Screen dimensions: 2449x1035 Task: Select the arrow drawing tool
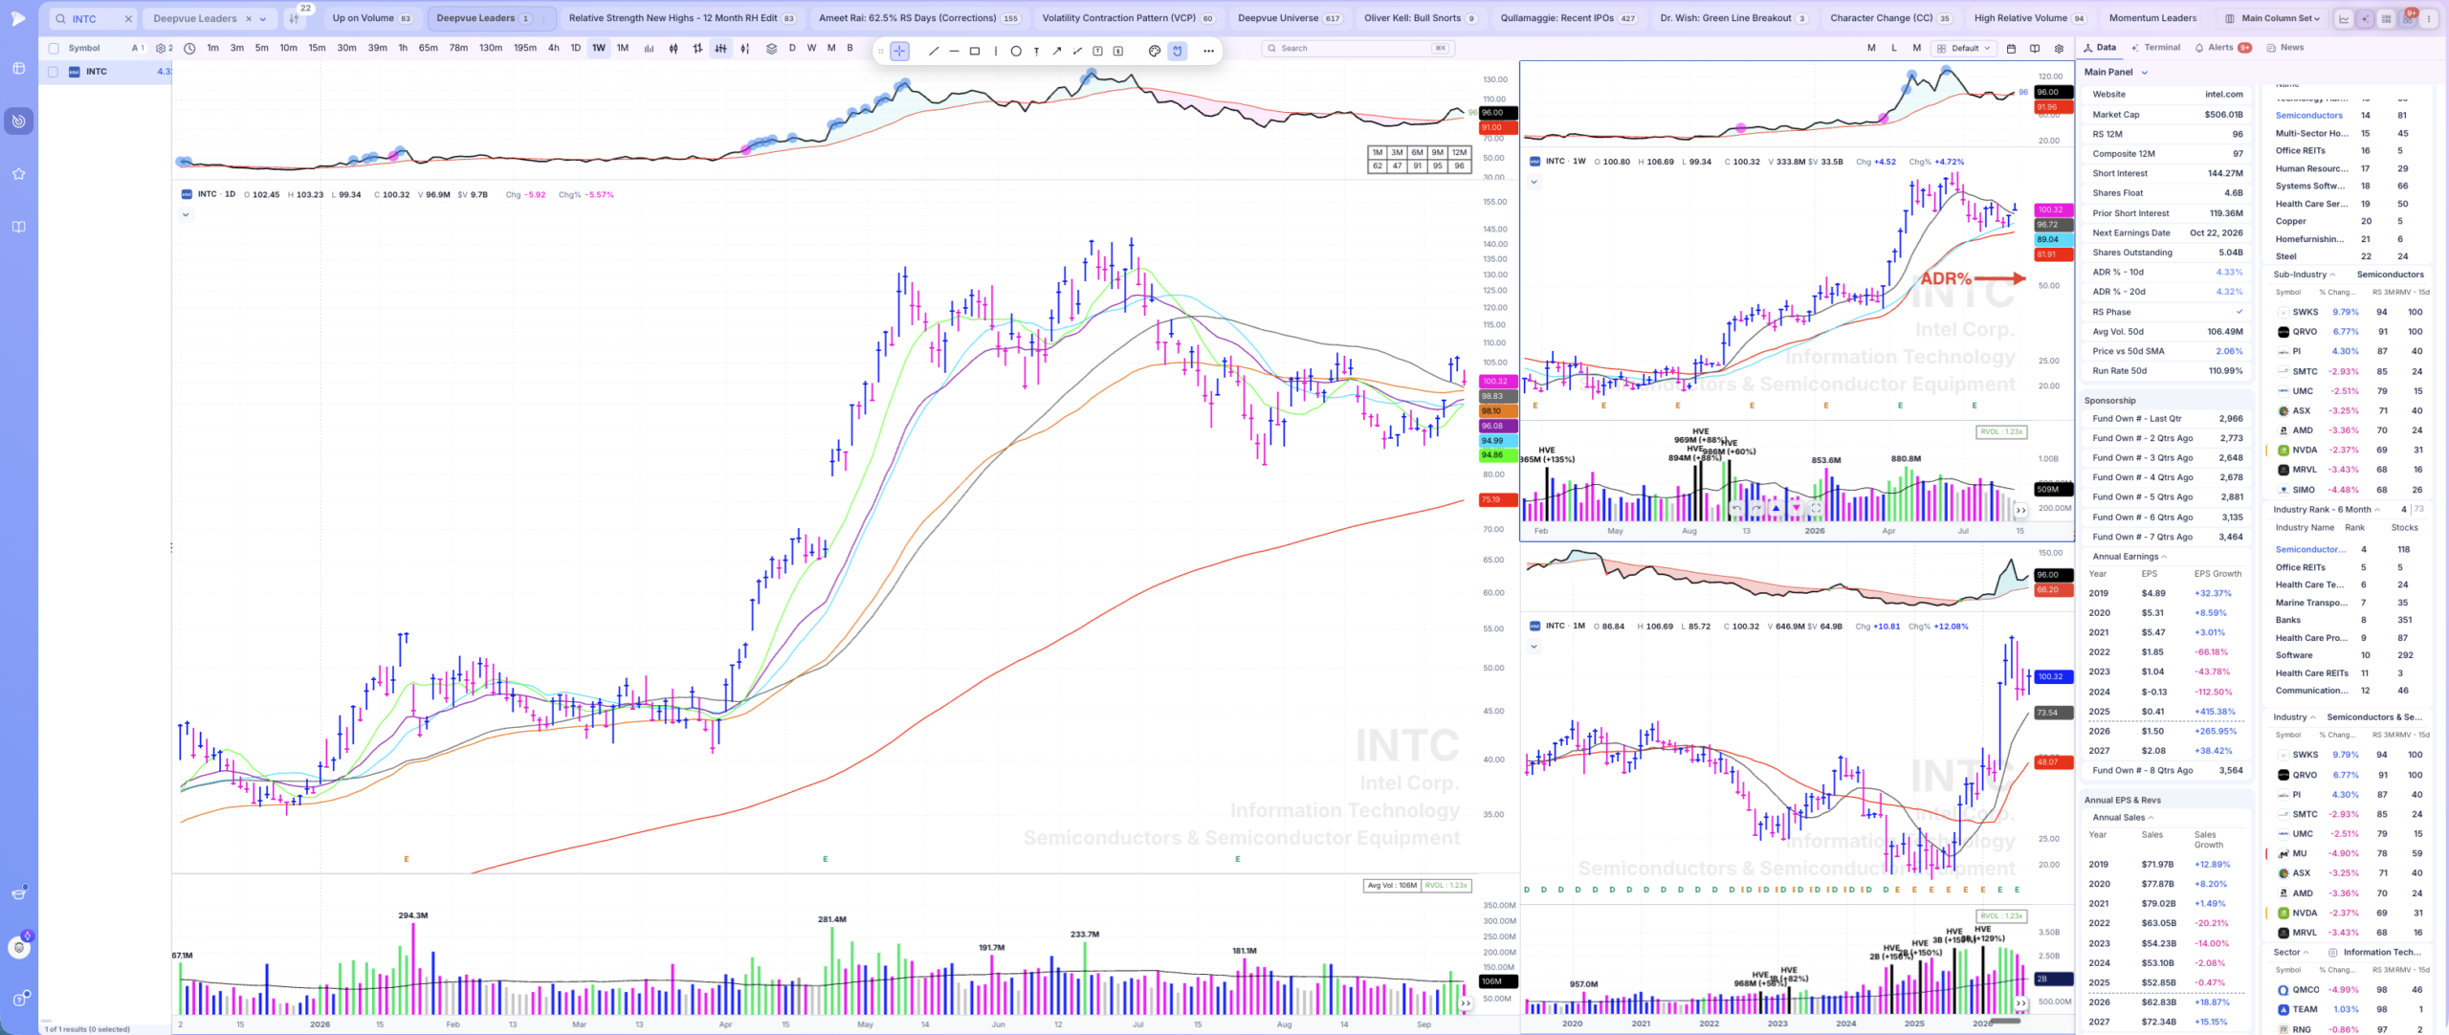point(1057,51)
